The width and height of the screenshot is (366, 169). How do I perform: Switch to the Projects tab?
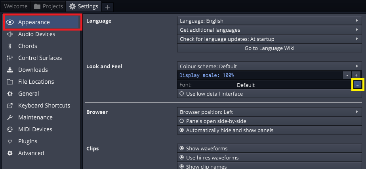[x=48, y=6]
